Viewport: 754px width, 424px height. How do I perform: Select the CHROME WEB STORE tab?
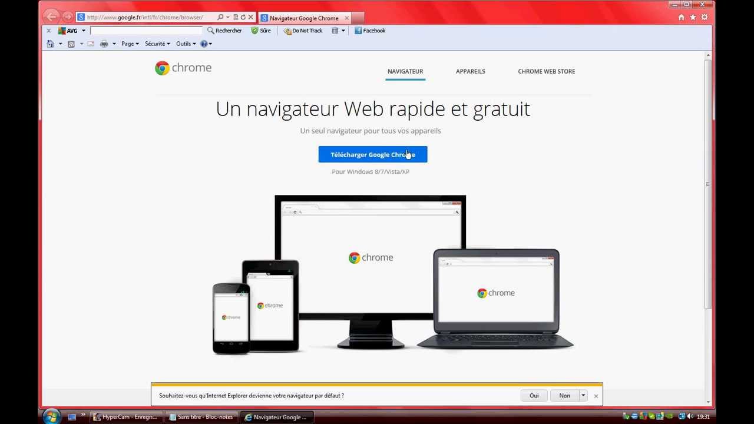[547, 71]
